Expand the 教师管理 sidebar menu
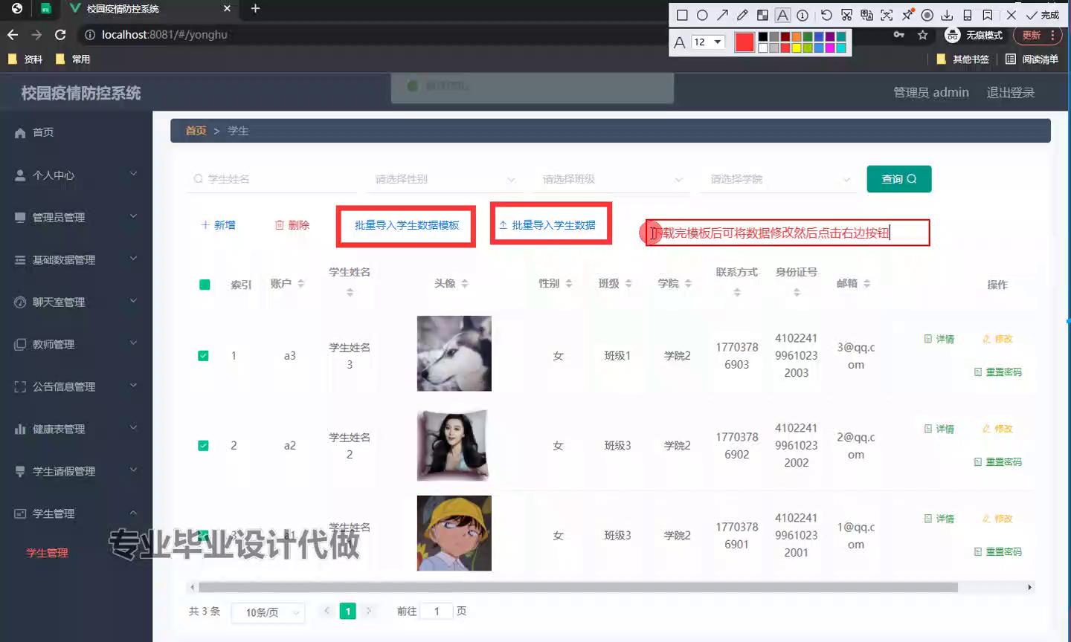Viewport: 1071px width, 642px height. pyautogui.click(x=76, y=345)
